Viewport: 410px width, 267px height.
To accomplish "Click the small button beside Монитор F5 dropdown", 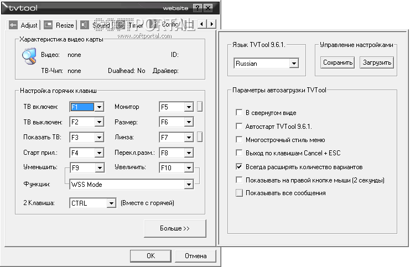I will (200, 107).
